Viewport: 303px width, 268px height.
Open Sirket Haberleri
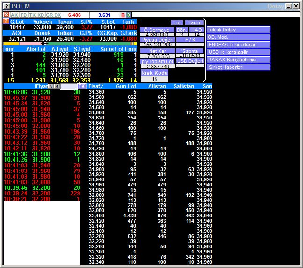point(238,67)
